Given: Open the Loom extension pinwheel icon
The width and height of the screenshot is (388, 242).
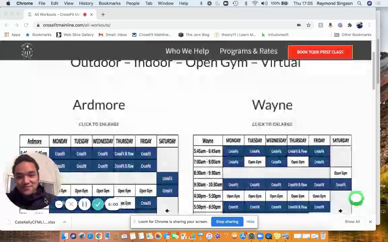Looking at the screenshot, I should click(x=340, y=25).
